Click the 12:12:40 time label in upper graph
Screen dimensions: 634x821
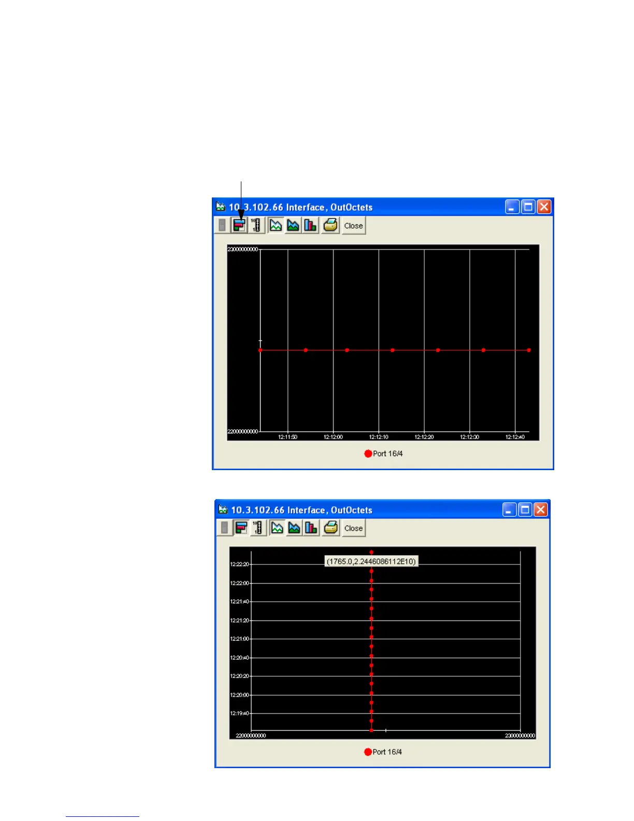[515, 437]
